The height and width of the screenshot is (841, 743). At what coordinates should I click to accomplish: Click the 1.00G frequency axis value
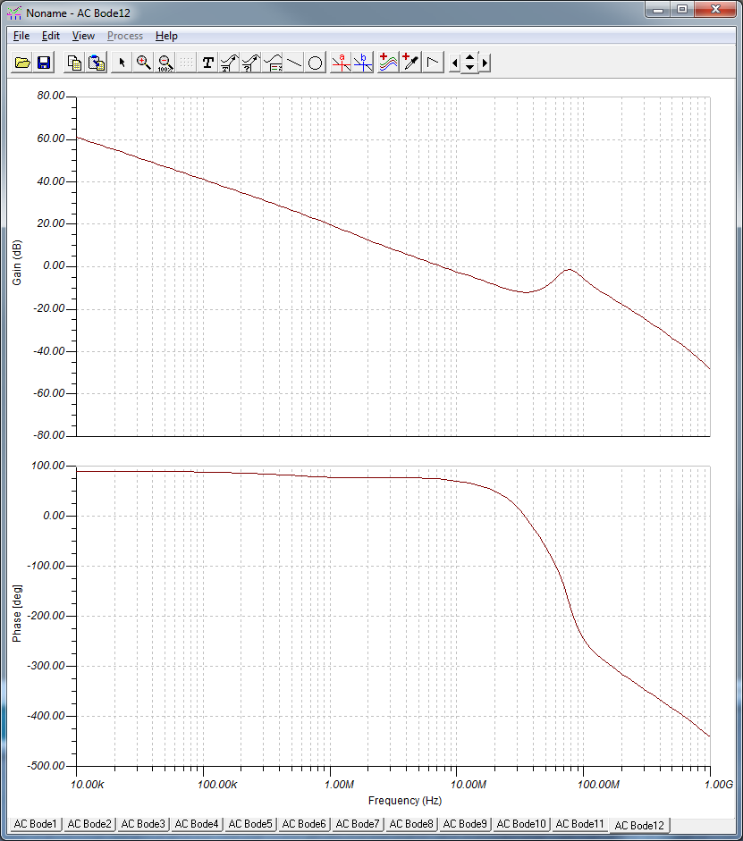point(718,785)
